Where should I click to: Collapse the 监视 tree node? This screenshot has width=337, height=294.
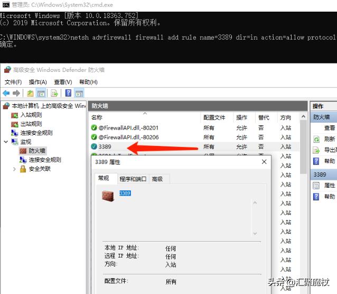pyautogui.click(x=6, y=142)
